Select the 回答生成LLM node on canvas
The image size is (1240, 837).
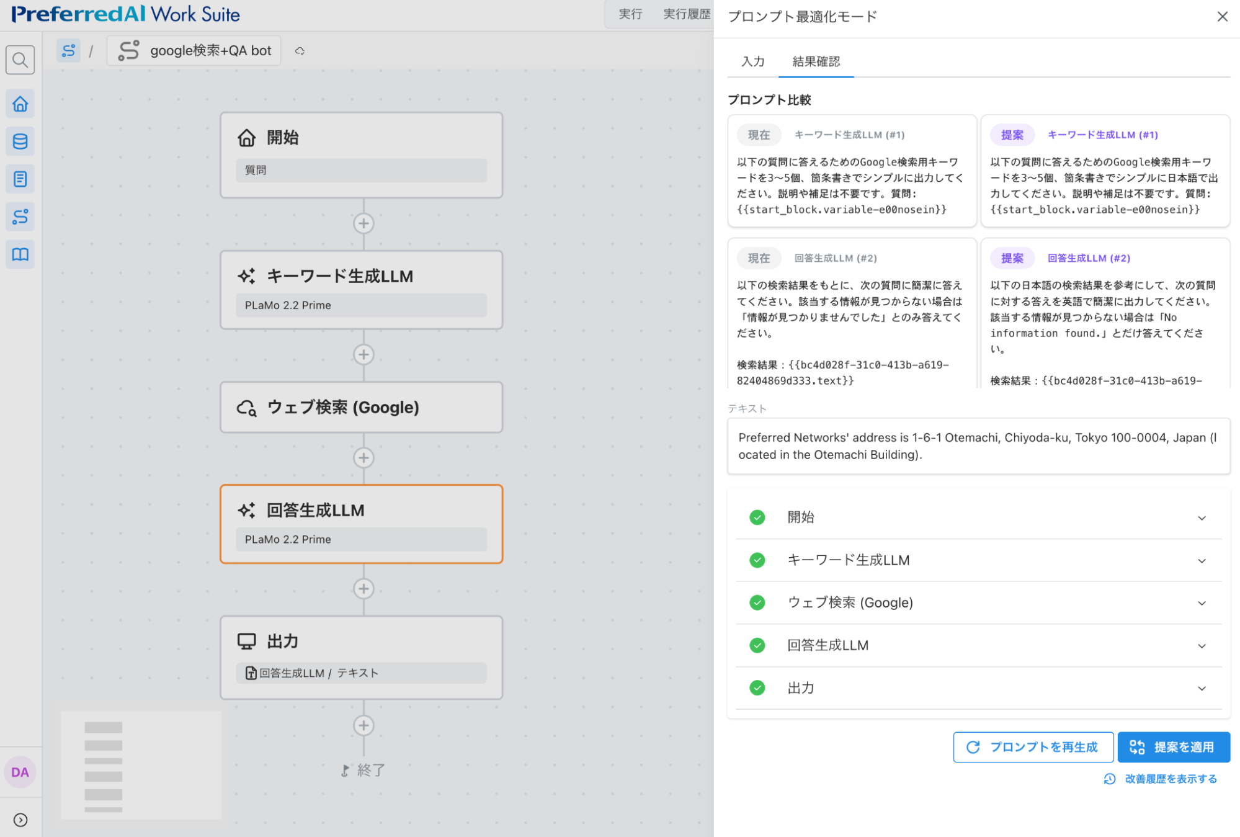(361, 523)
